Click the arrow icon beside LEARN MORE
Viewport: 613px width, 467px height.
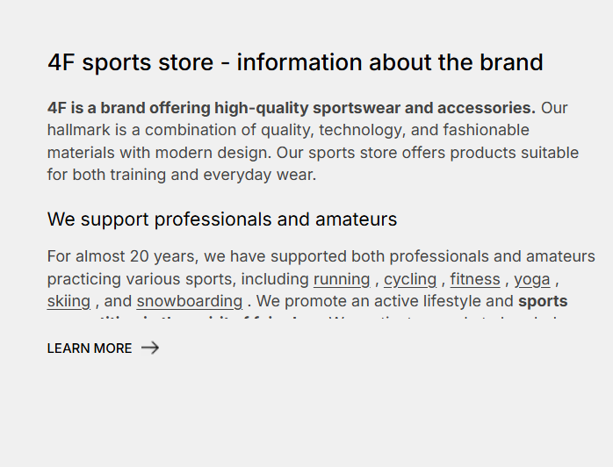pyautogui.click(x=150, y=348)
